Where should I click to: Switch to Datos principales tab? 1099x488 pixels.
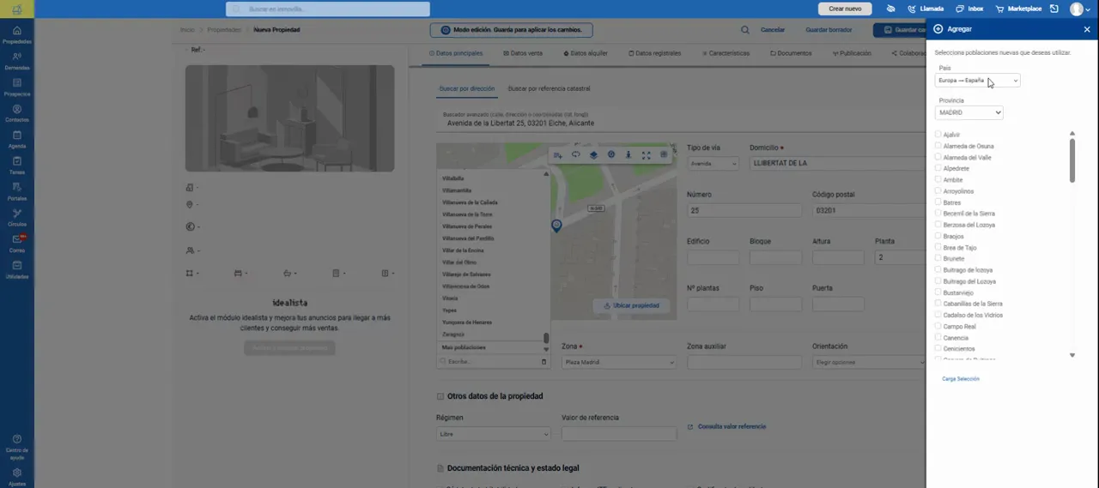click(x=456, y=53)
